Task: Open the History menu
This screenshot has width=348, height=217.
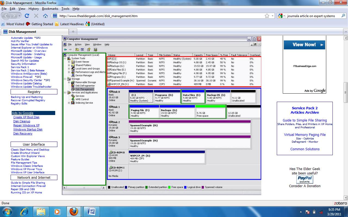Action: click(x=33, y=9)
